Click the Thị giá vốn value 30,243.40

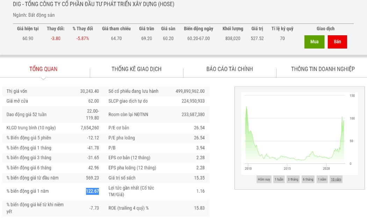[89, 91]
